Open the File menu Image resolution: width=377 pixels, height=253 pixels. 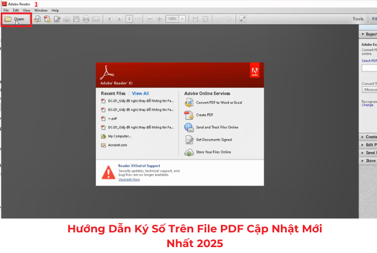[x=6, y=10]
